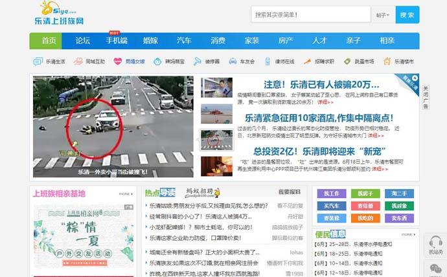Open the 汽车 navigation tab
The width and height of the screenshot is (447, 277).
[x=184, y=41]
